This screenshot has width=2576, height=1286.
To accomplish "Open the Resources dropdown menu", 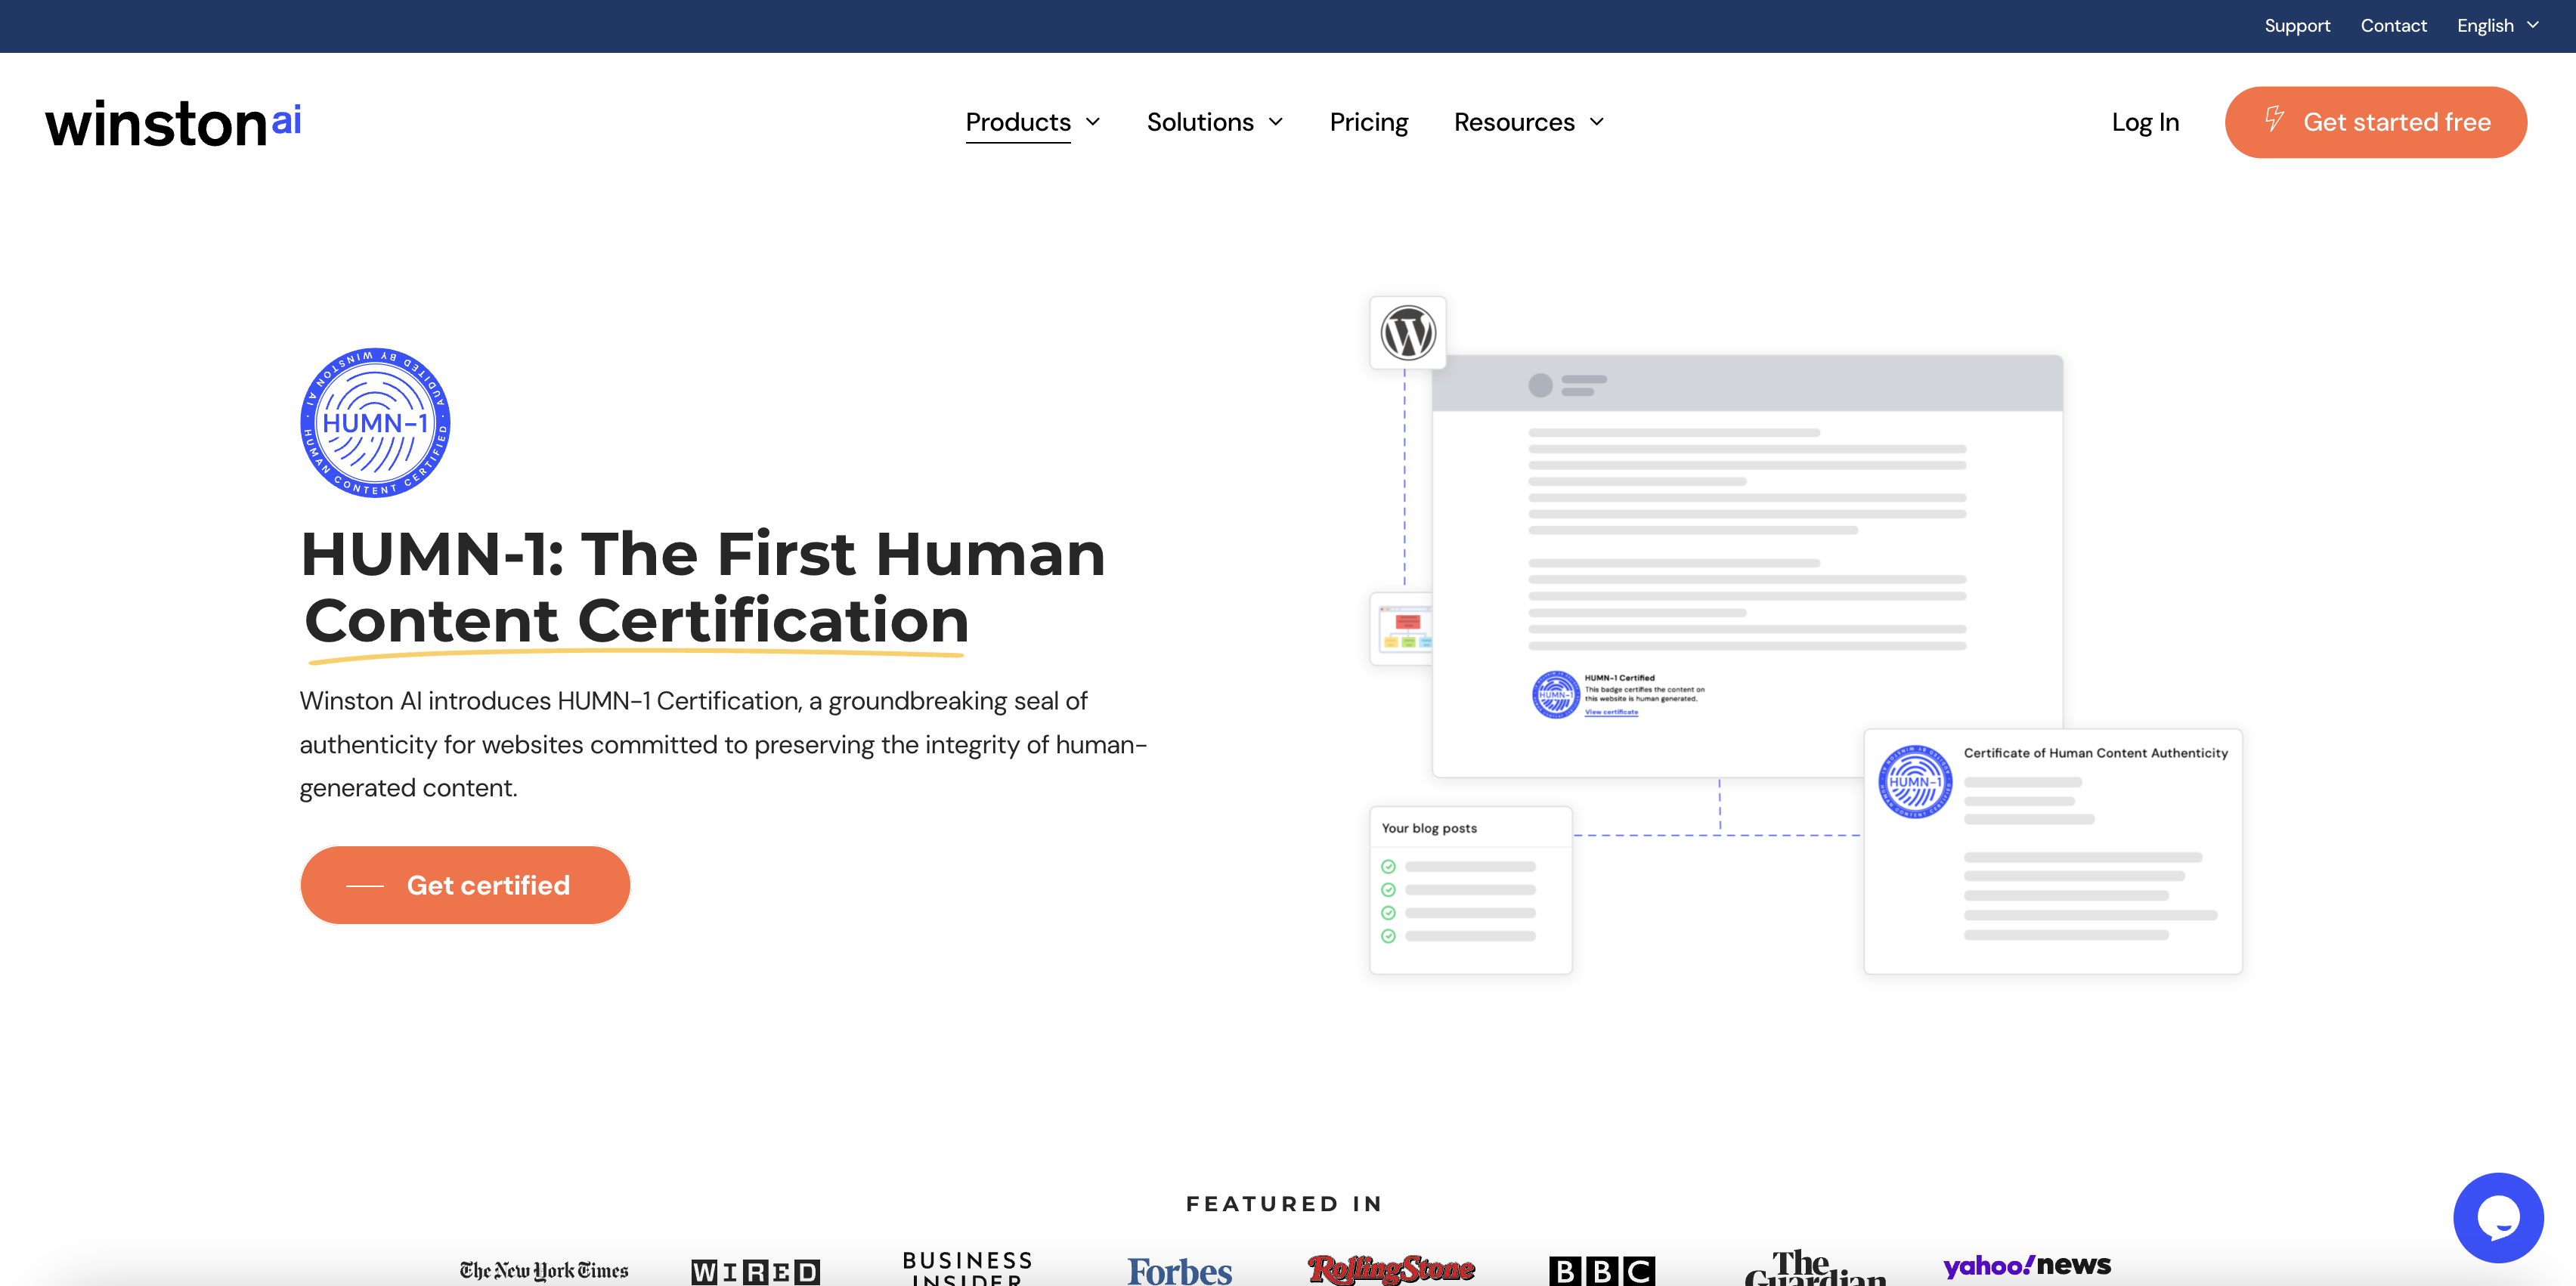I will point(1528,122).
